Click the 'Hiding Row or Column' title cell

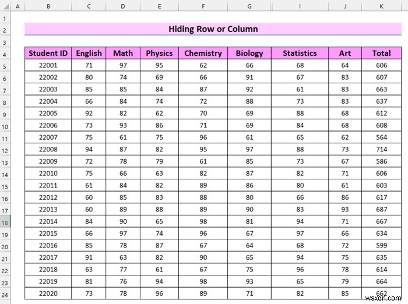[x=213, y=29]
